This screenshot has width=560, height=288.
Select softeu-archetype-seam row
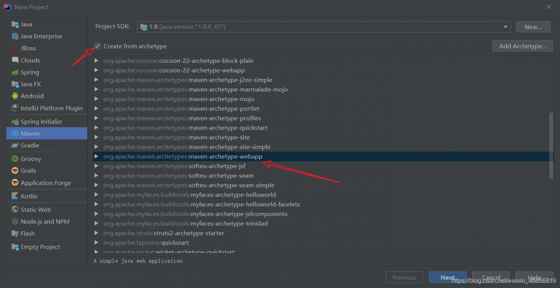pos(323,175)
